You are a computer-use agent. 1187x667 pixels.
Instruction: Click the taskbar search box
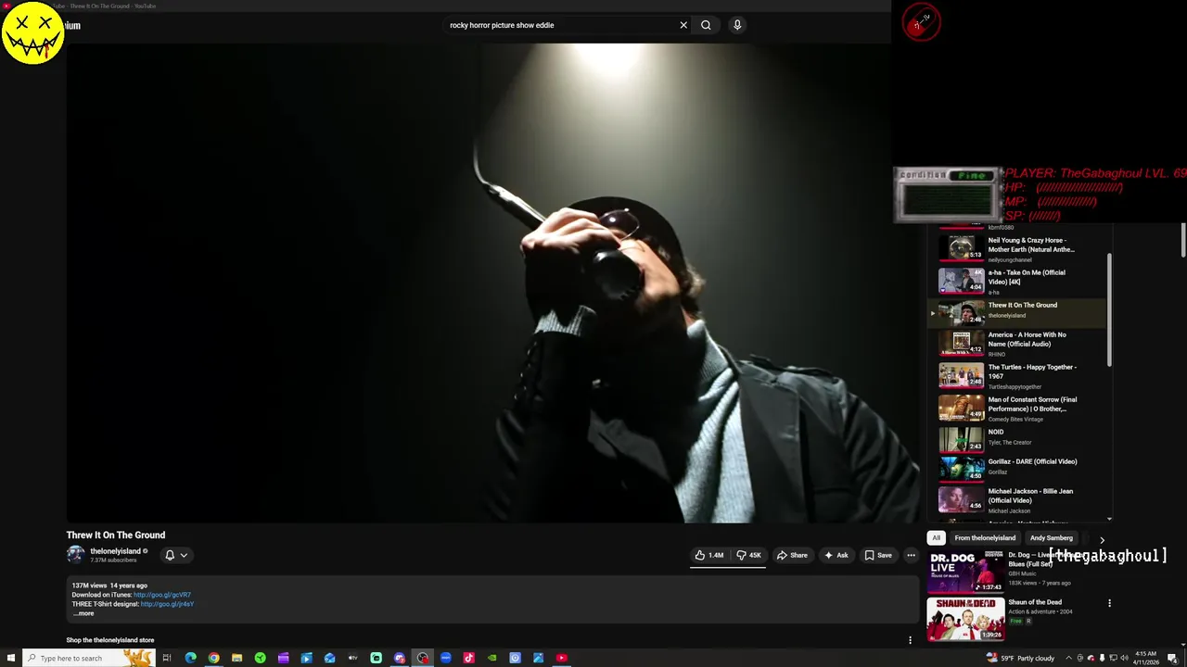pos(88,658)
